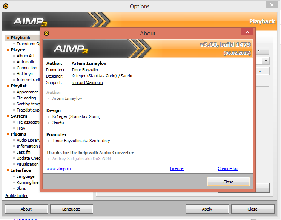281x220 pixels.
Task: Open the first dropdown arrow in Options panel
Action: click(x=259, y=51)
